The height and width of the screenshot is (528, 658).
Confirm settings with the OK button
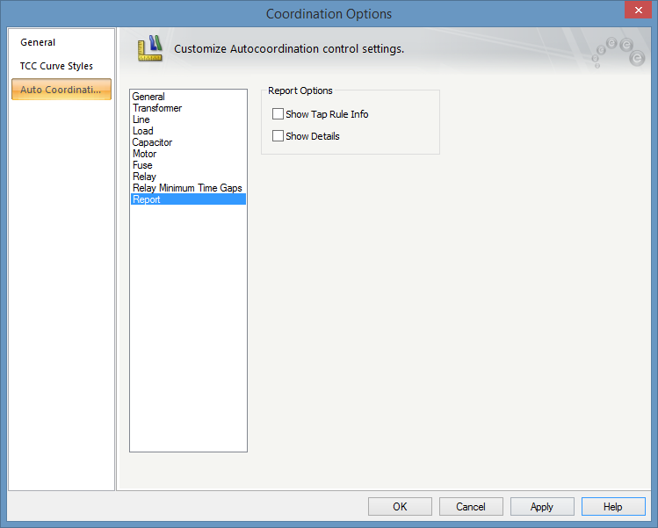[x=400, y=507]
